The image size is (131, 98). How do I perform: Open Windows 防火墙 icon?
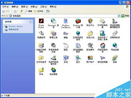[78, 21]
